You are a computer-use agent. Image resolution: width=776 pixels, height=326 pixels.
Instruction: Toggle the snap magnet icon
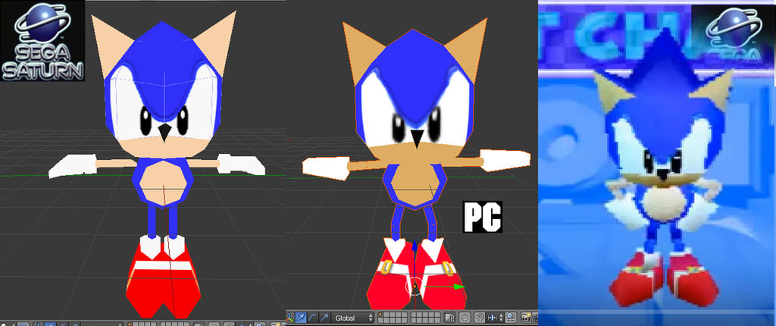[480, 318]
